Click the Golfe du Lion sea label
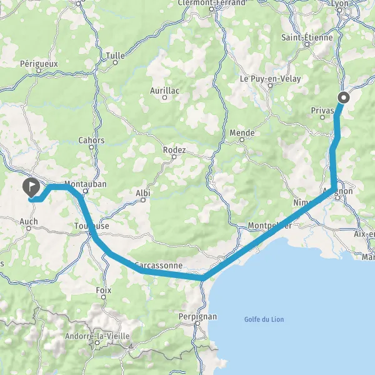Image resolution: width=375 pixels, height=375 pixels. coord(264,319)
